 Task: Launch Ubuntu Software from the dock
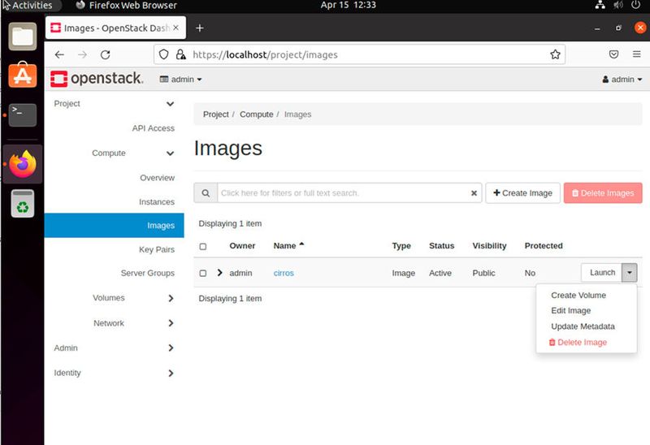click(23, 75)
